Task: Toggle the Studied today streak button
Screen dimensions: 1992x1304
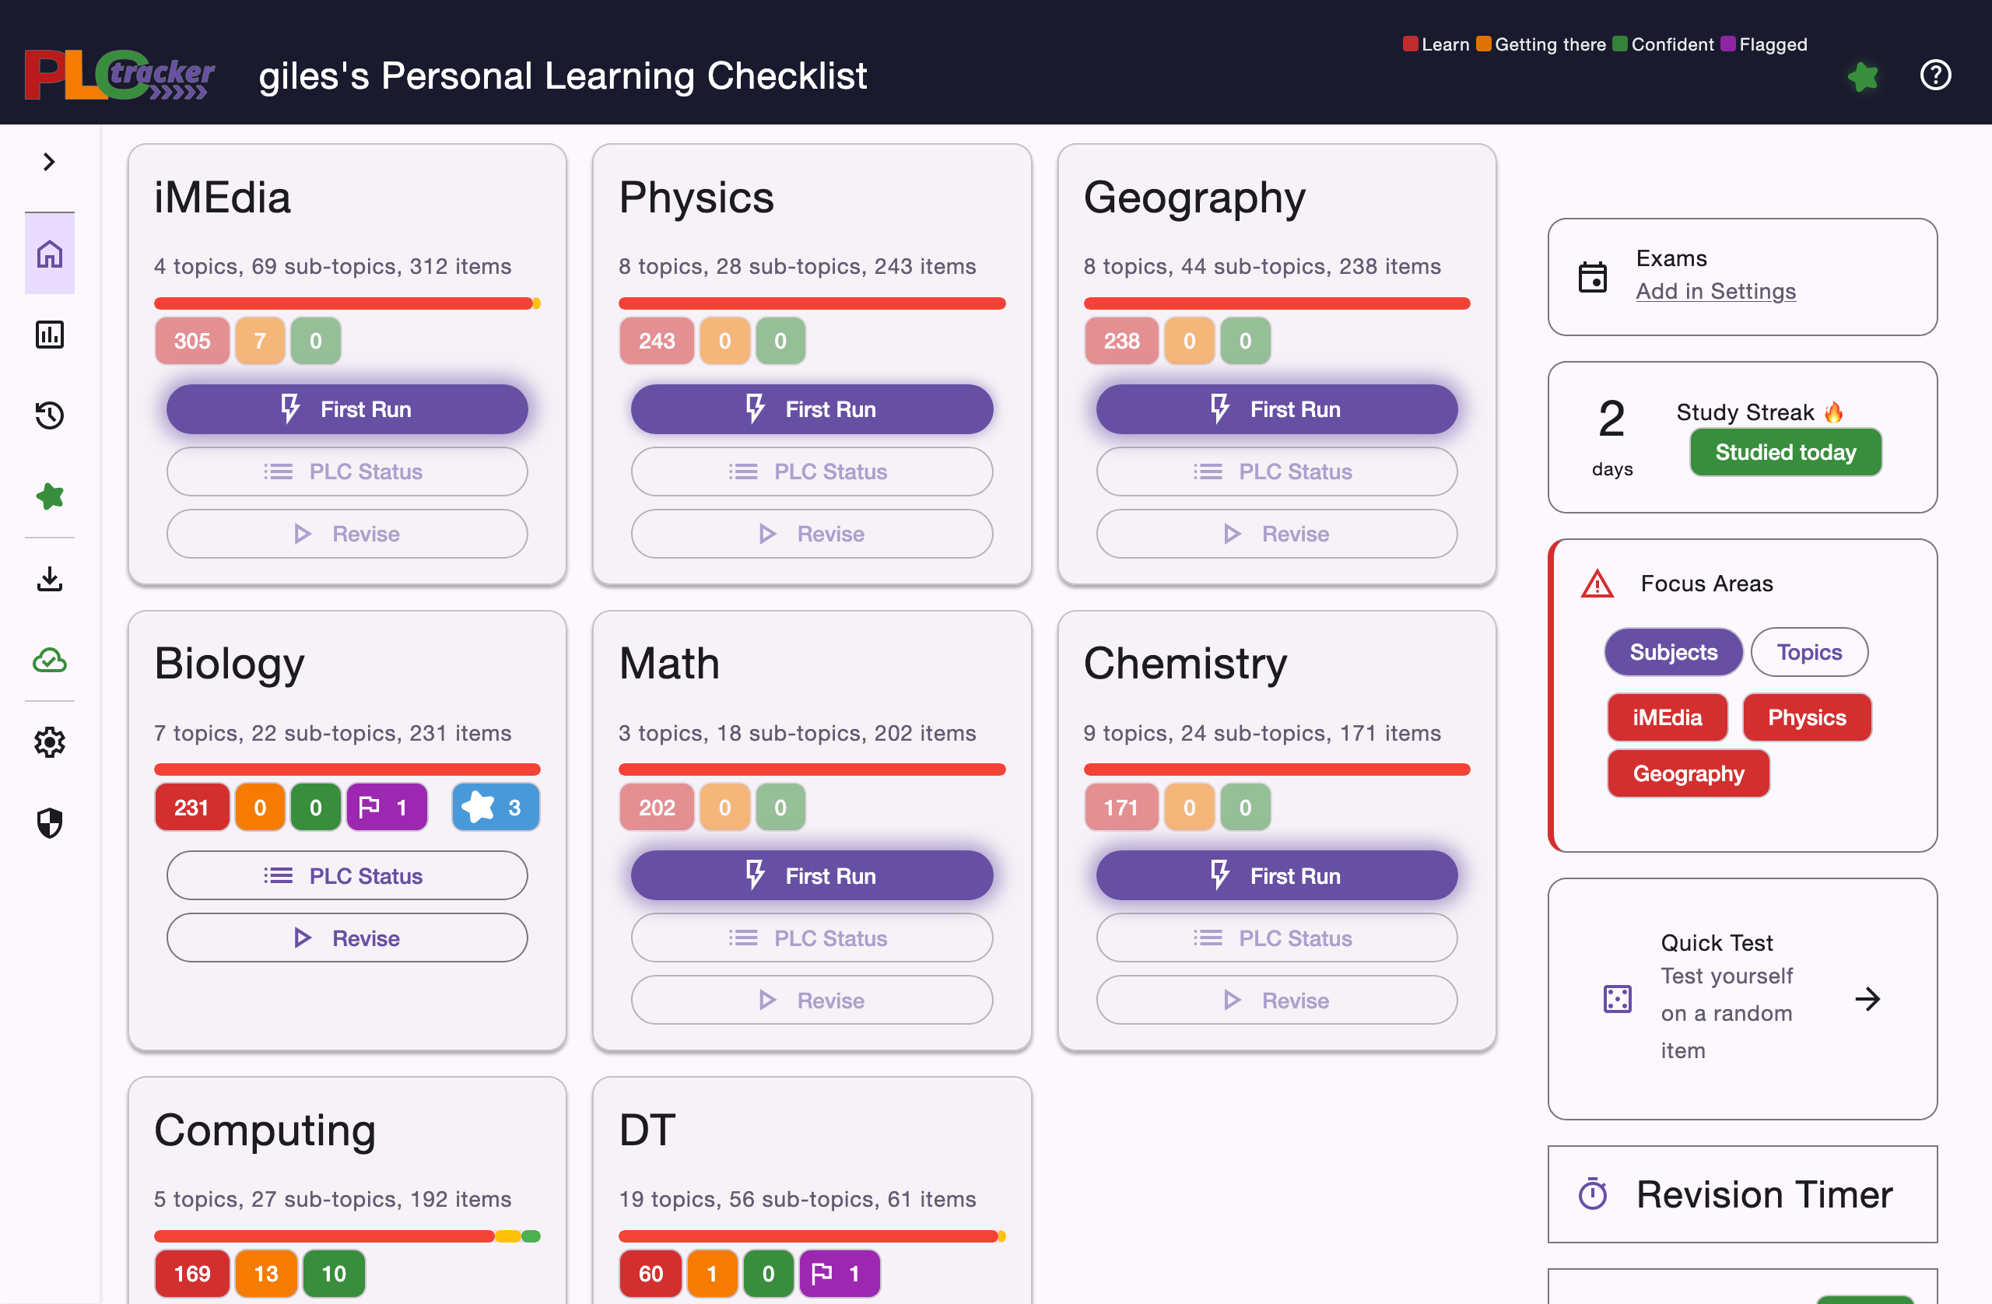Action: click(1785, 452)
